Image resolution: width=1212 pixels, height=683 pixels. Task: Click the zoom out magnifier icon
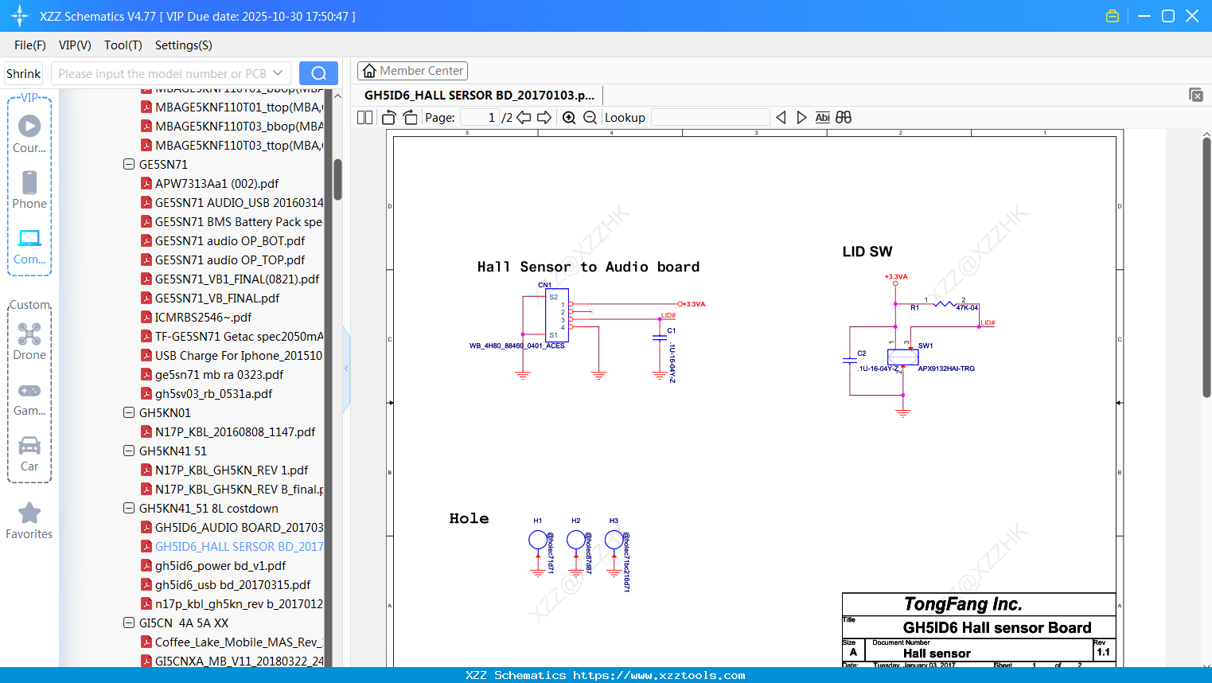coord(590,118)
